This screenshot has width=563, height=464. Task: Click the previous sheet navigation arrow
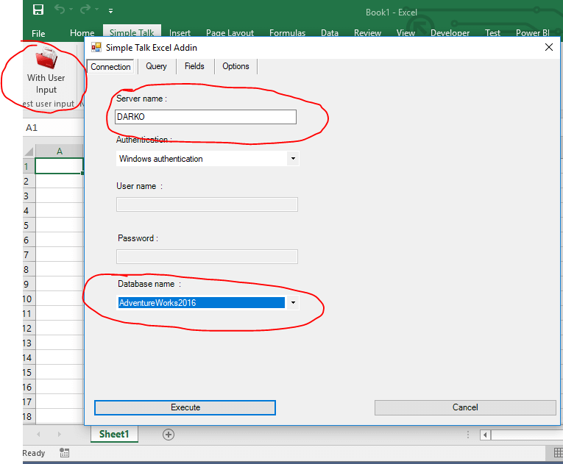38,434
